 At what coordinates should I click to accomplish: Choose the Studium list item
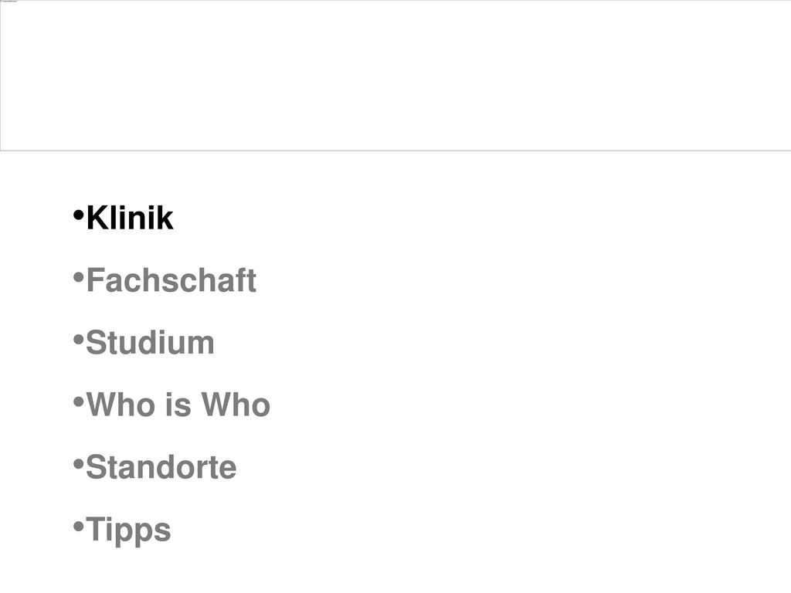(x=151, y=343)
